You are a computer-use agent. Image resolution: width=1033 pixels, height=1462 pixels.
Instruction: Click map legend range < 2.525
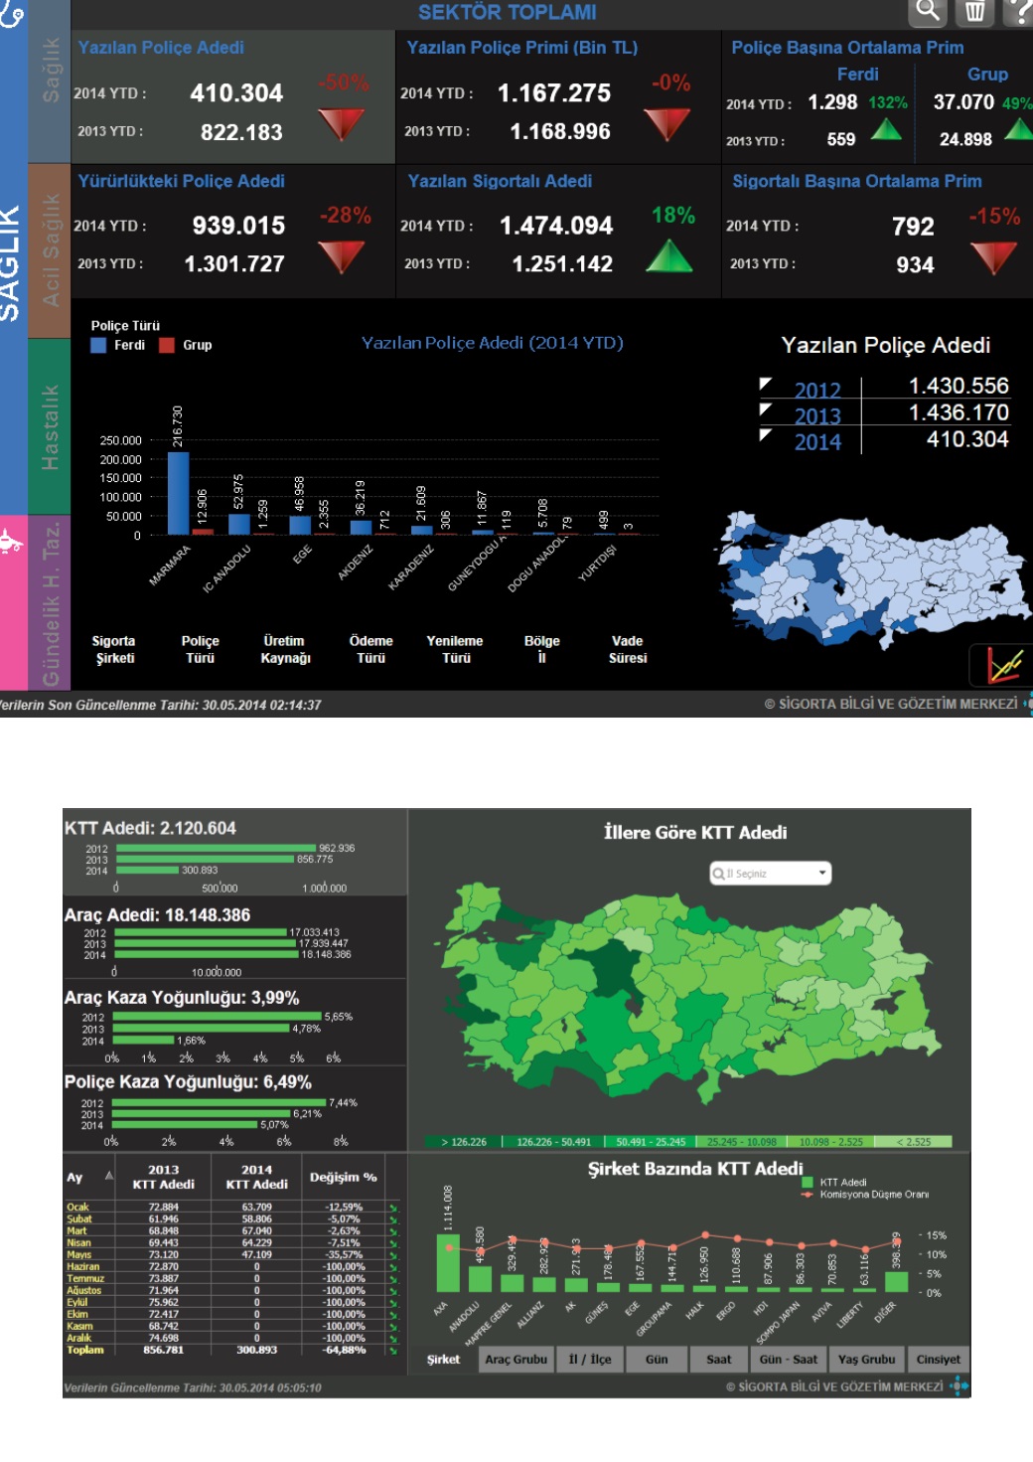914,1142
